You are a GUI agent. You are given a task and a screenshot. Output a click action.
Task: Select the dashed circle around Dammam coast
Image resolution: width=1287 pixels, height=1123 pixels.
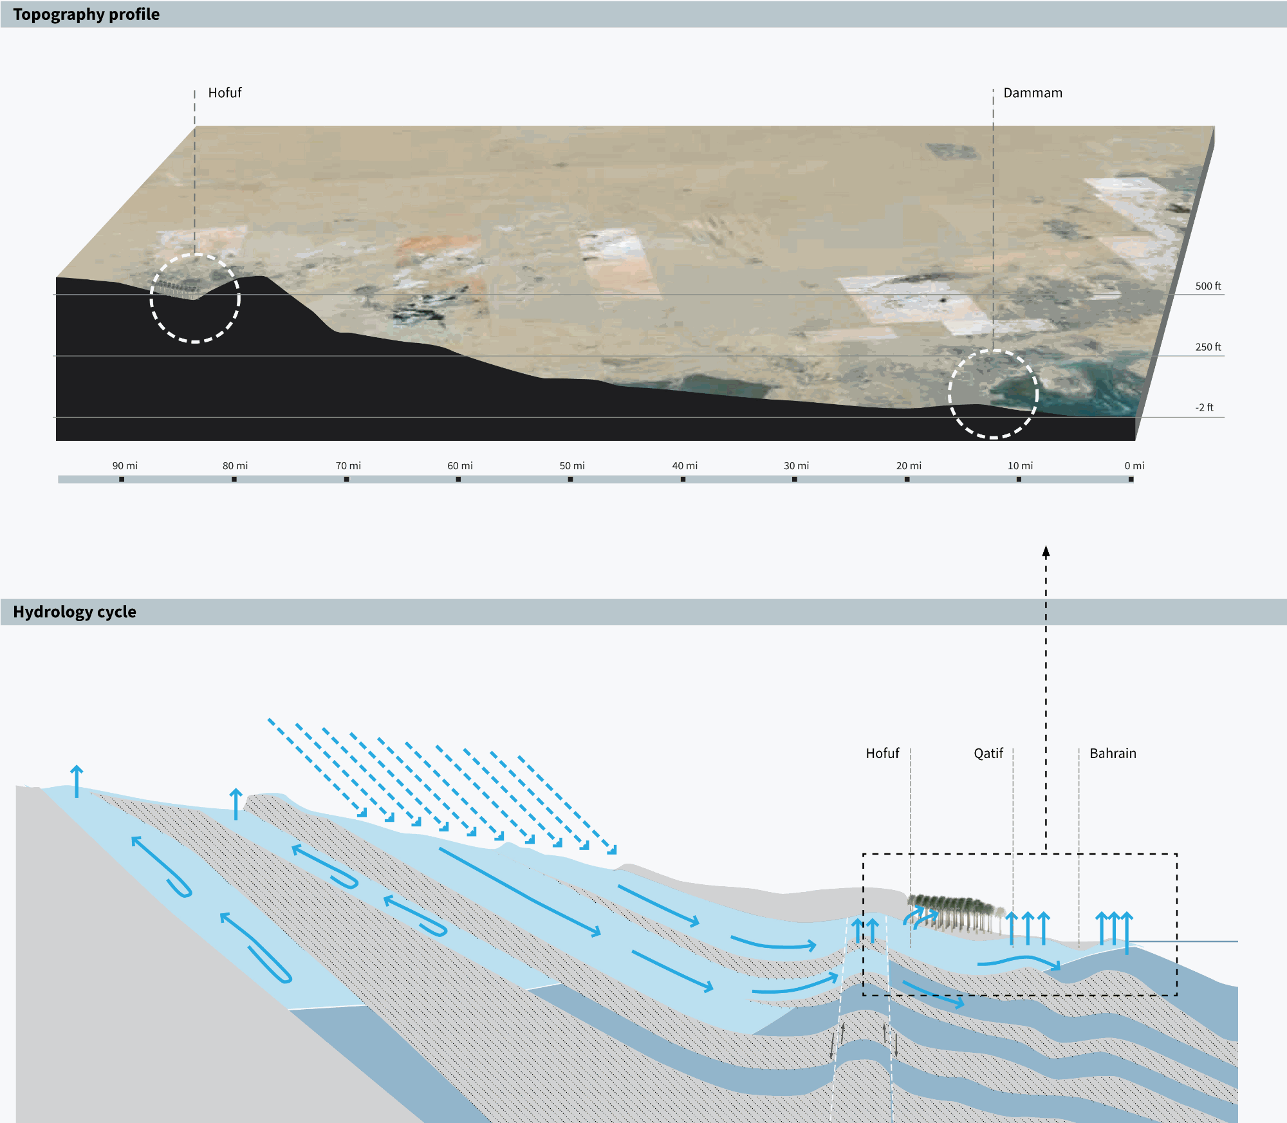(x=993, y=394)
